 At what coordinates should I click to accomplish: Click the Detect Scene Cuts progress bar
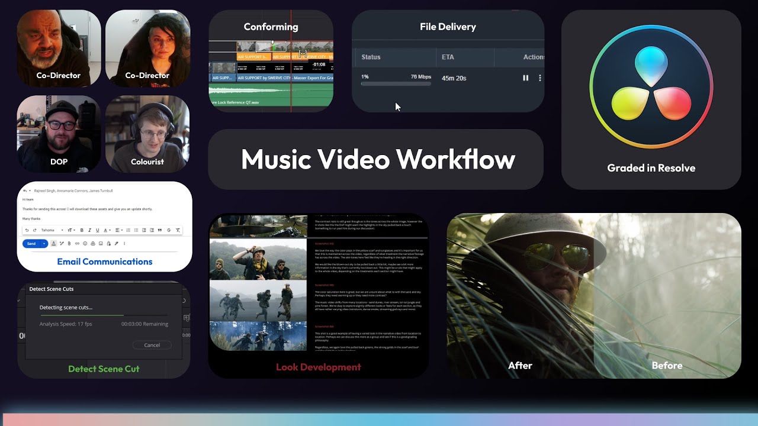coord(104,315)
